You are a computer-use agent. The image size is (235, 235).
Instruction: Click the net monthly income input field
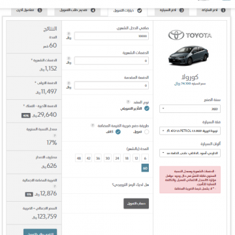pos(112,36)
